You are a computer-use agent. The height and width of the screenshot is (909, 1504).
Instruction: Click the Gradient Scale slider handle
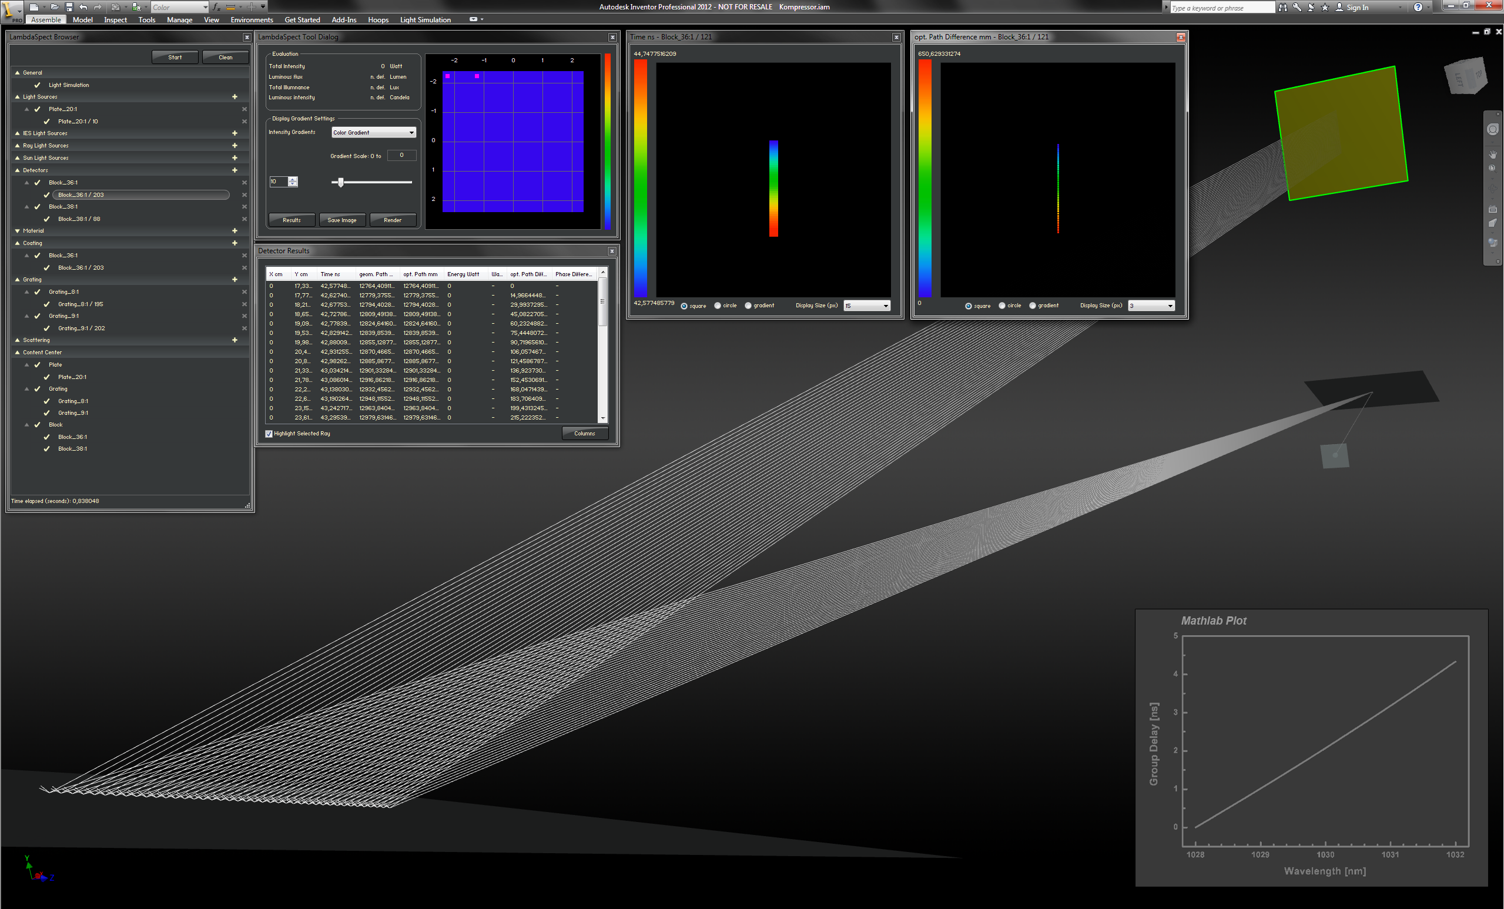341,182
